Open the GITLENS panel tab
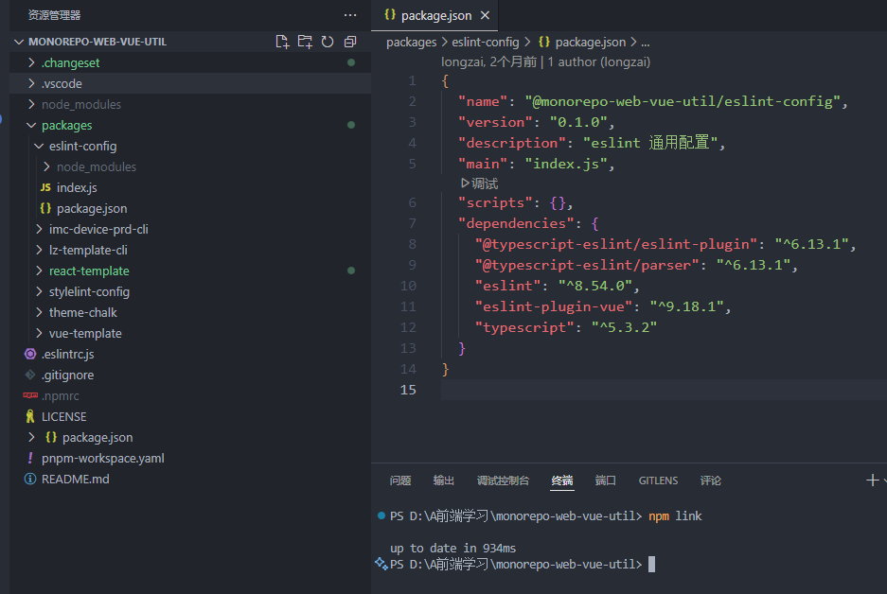 658,480
